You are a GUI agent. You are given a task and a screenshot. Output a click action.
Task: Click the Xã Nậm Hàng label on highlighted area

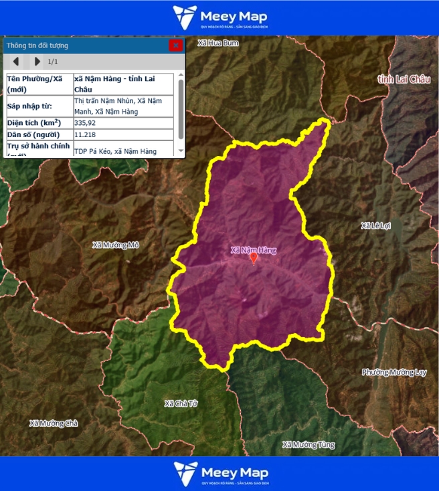click(253, 250)
